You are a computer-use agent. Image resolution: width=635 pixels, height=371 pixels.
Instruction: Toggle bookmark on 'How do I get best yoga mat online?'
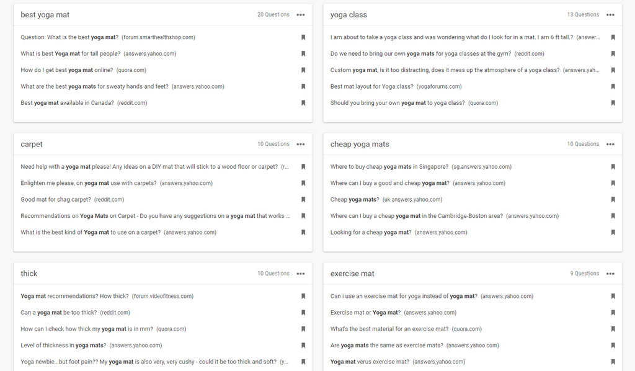pos(303,70)
